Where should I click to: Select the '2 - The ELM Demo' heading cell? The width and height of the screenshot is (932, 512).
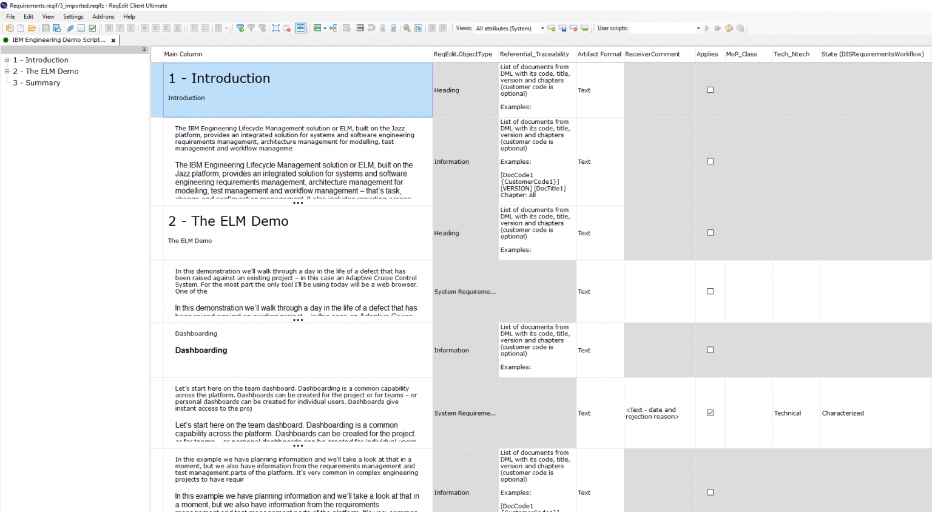tap(297, 233)
